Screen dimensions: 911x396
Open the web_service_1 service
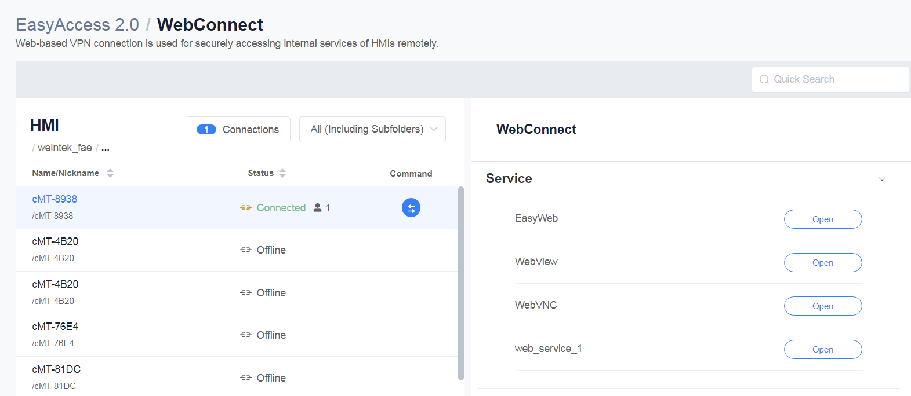point(823,350)
